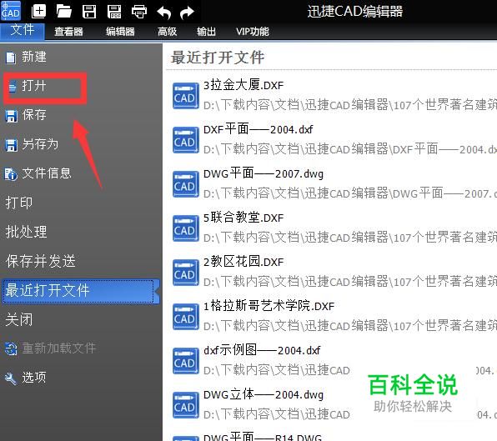Click the CAD icon beside 3拉金大厦.DXF

pos(185,96)
